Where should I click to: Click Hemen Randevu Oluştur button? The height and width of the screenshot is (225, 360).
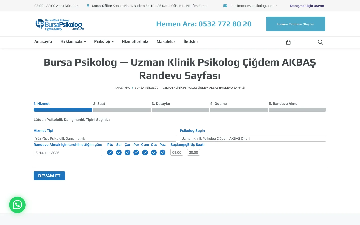(296, 24)
